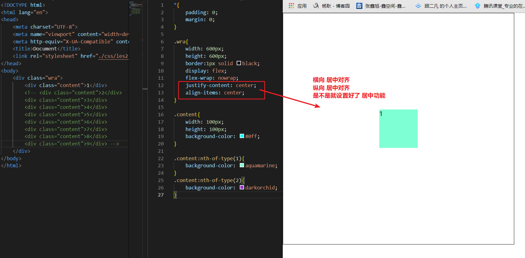Image resolution: width=525 pixels, height=258 pixels.
Task: Open the aquamarine color swatch
Action: pos(242,165)
